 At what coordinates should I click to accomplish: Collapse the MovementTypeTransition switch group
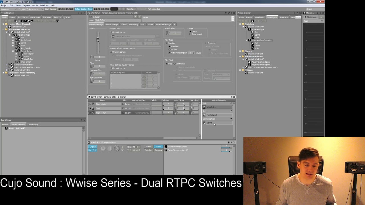[x=246, y=40]
